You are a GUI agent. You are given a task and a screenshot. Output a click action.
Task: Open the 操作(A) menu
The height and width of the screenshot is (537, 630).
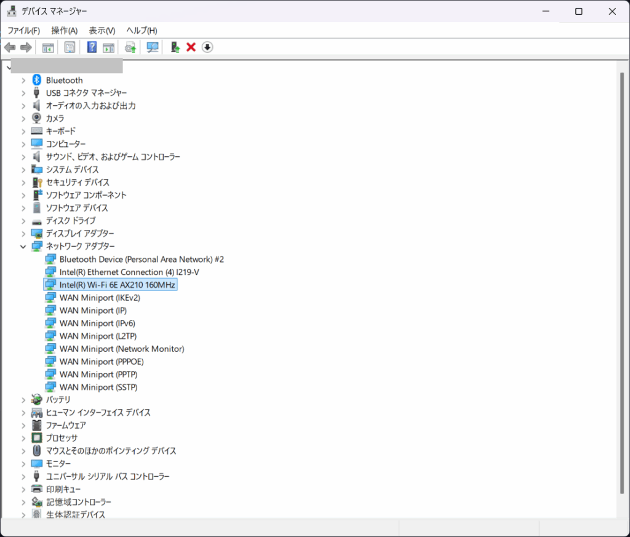64,31
